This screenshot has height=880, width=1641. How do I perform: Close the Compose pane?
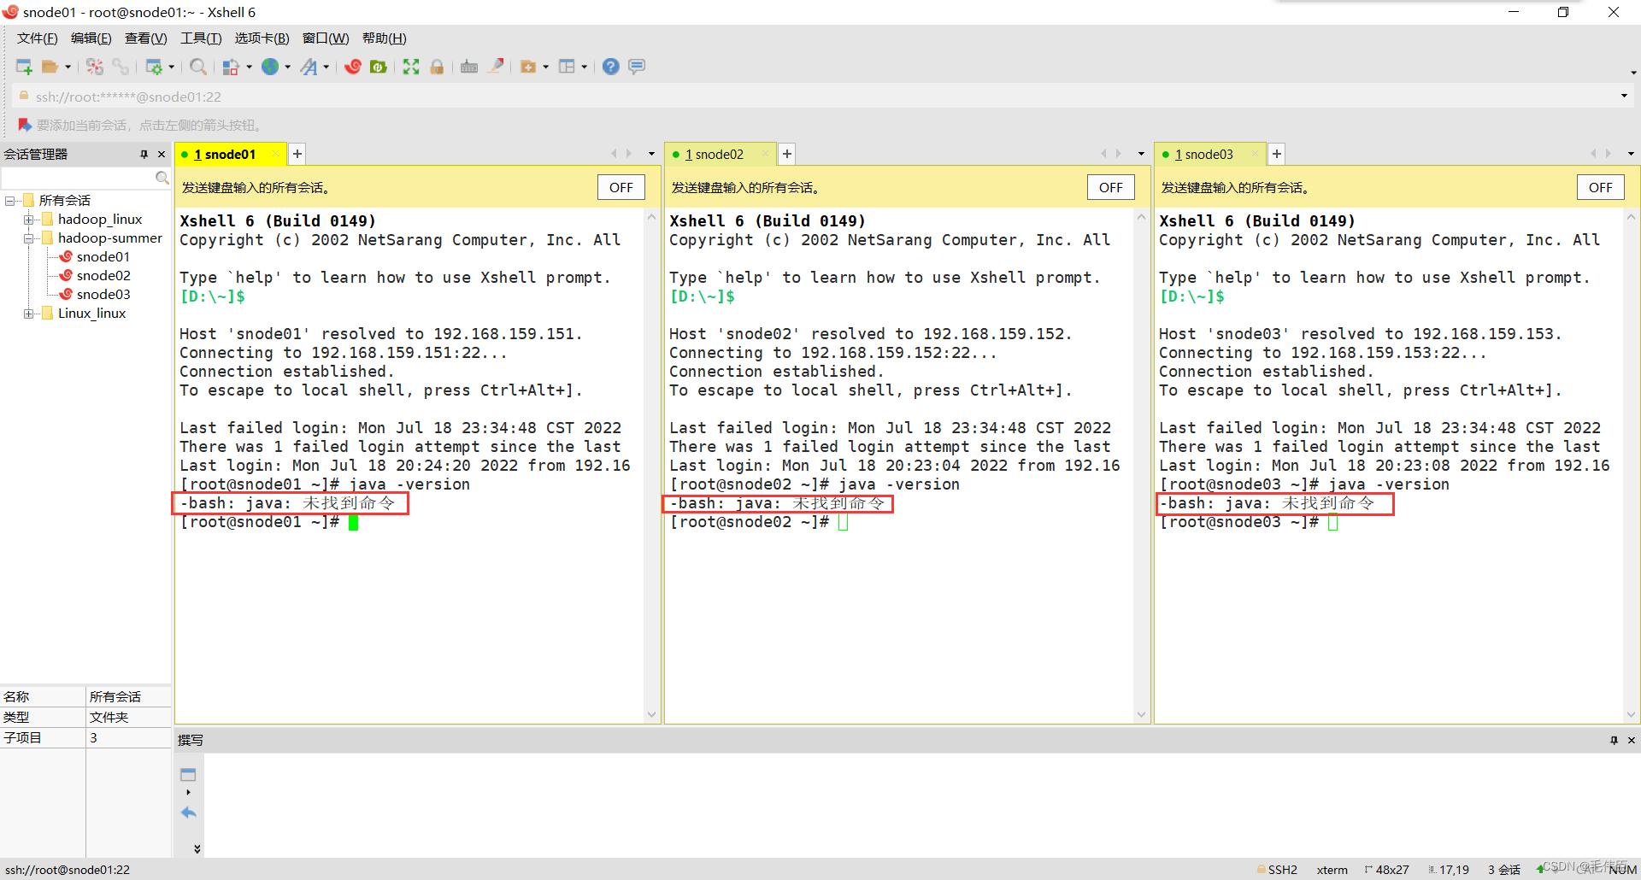click(1631, 740)
